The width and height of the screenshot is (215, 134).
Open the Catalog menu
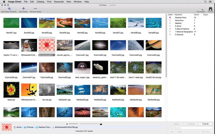tap(40, 2)
